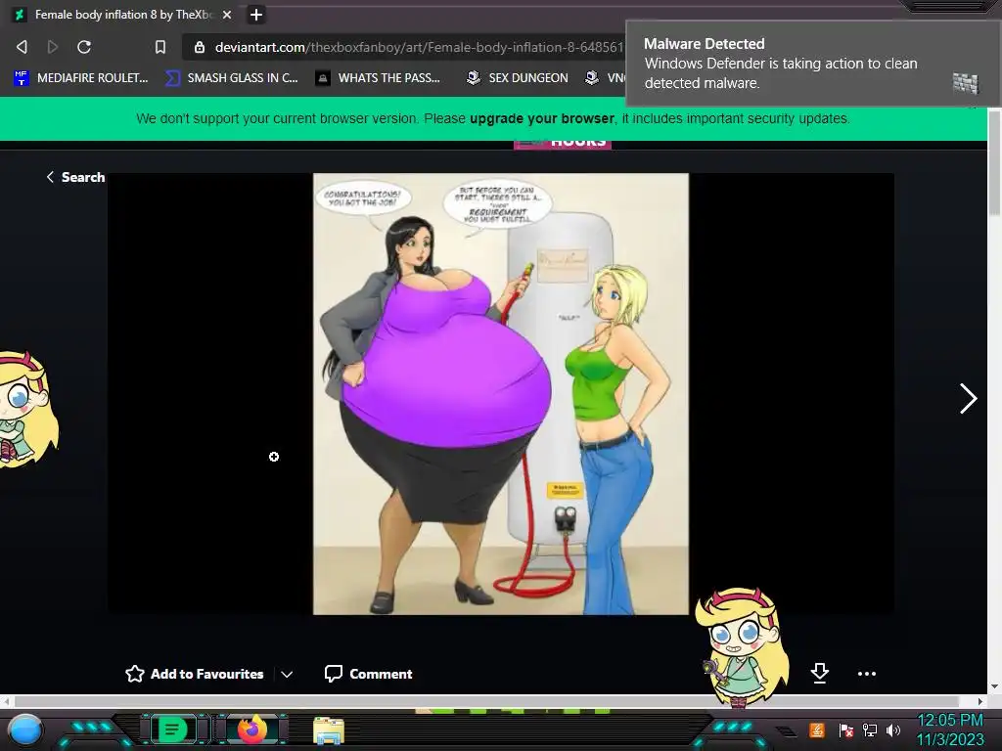Click the browser forward arrow
1002x751 pixels.
tap(53, 47)
